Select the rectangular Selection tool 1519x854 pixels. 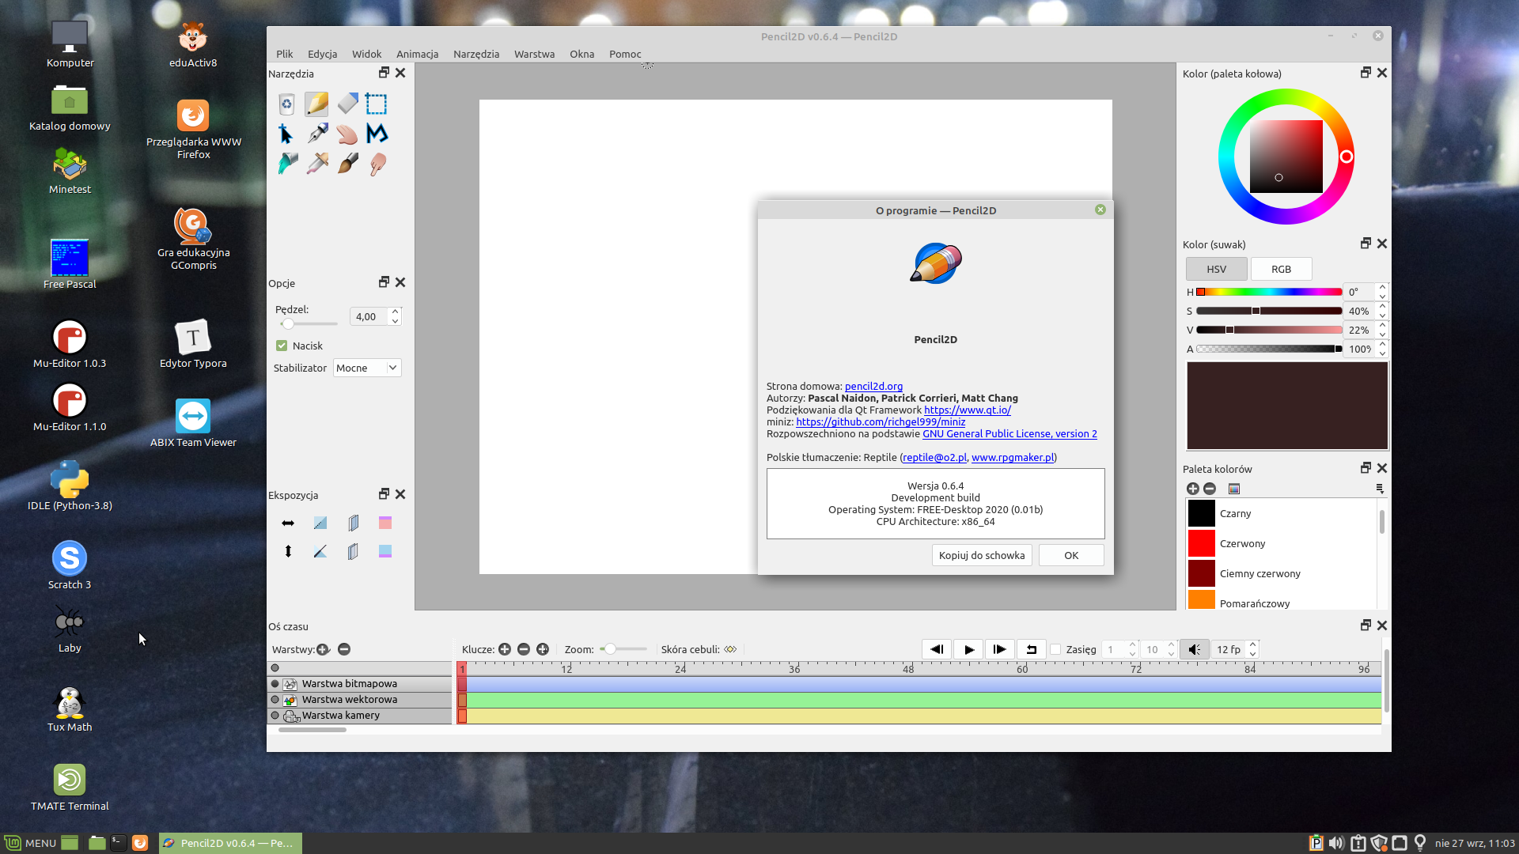[377, 104]
